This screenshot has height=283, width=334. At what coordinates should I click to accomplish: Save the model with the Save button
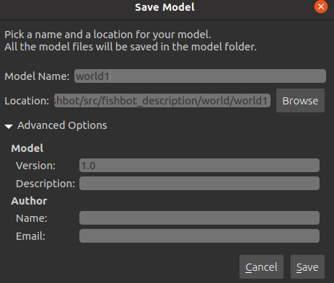307,267
